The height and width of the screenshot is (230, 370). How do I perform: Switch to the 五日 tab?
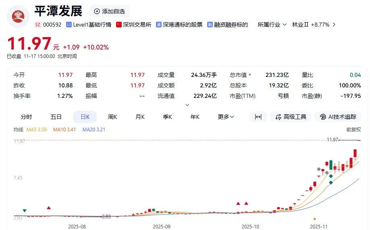[x=56, y=117]
